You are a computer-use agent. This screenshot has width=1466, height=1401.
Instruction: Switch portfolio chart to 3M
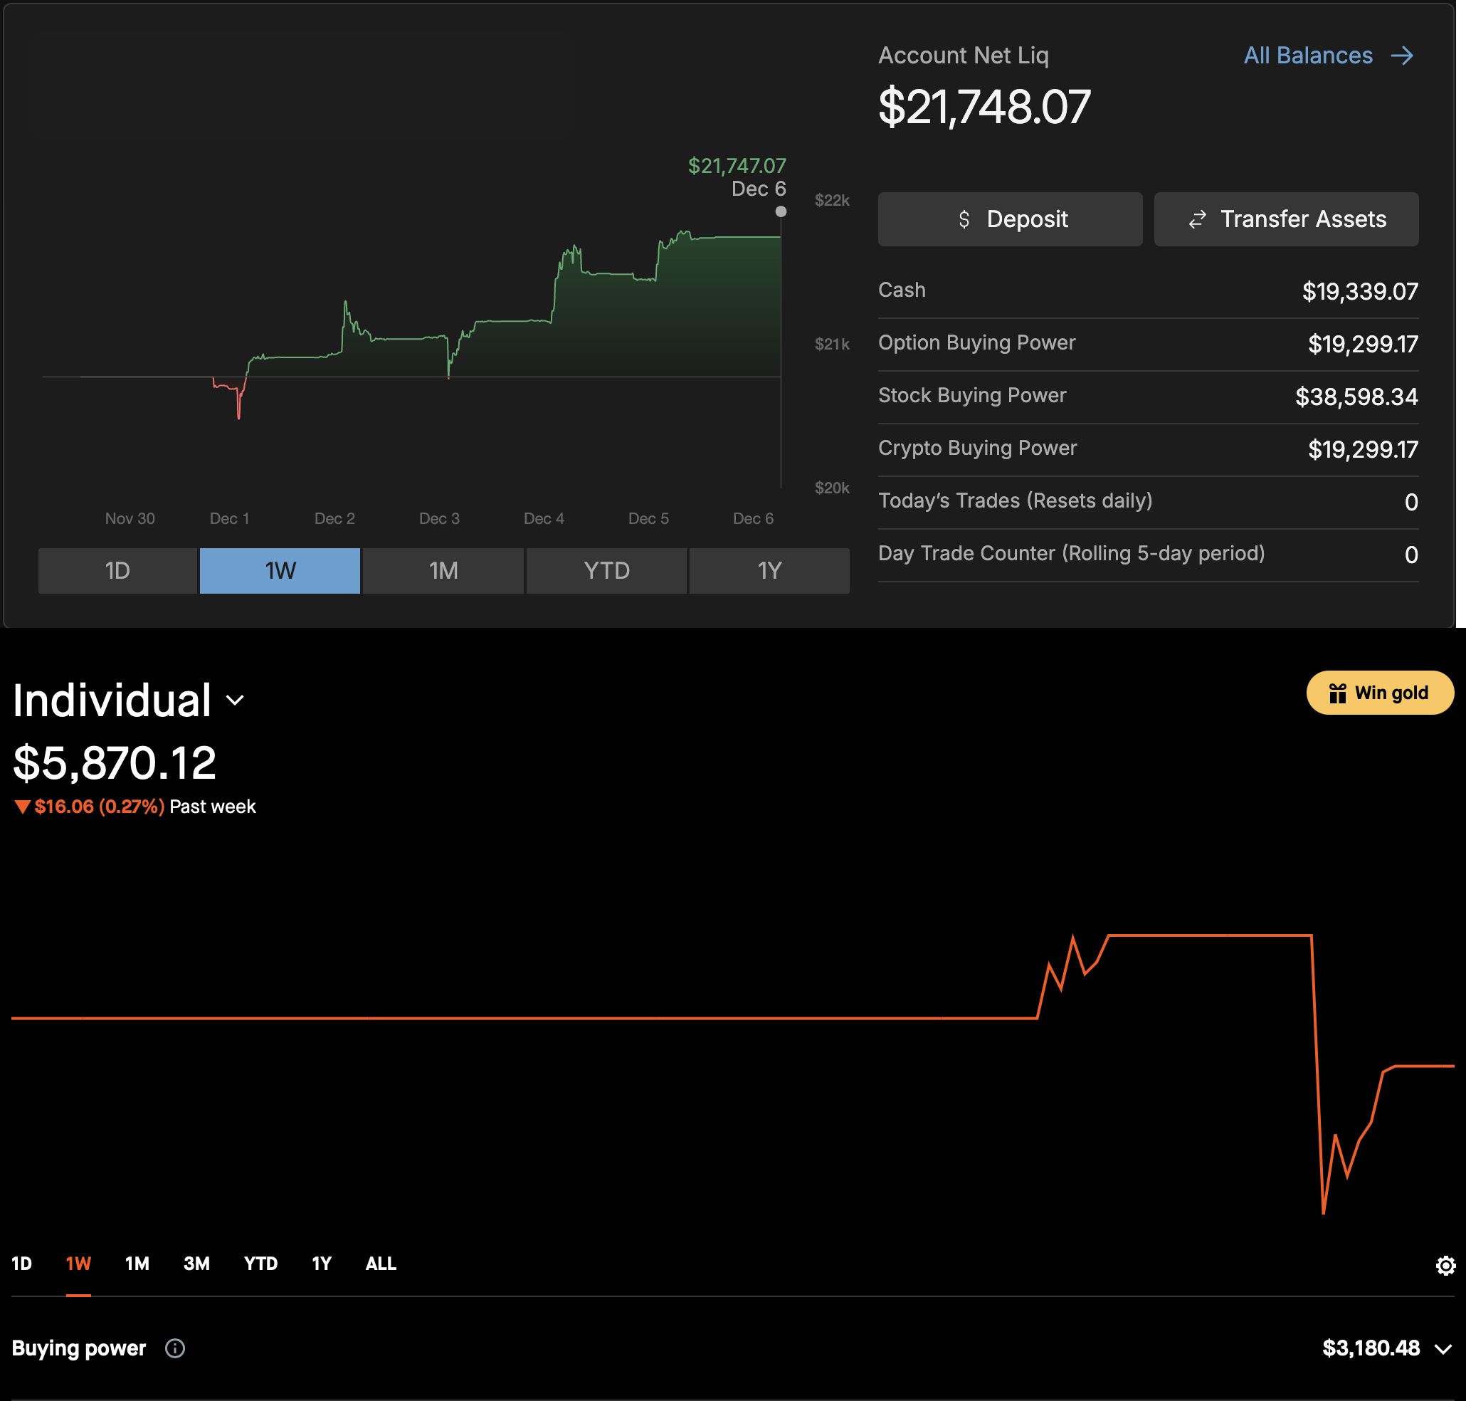tap(196, 1264)
